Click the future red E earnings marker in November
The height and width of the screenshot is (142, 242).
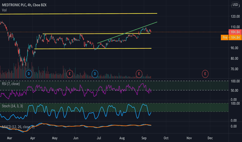205,74
